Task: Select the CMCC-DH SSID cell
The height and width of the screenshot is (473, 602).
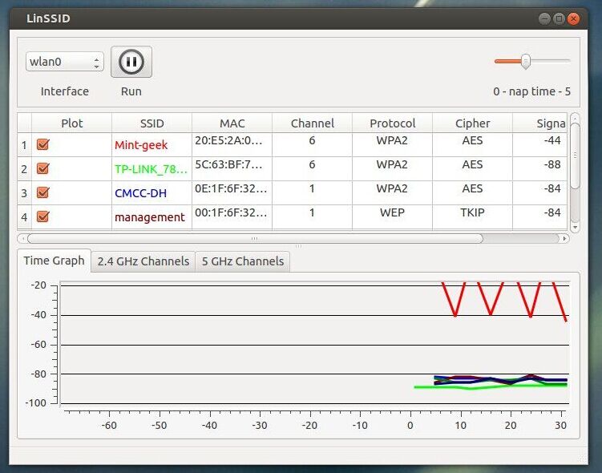Action: pos(152,192)
